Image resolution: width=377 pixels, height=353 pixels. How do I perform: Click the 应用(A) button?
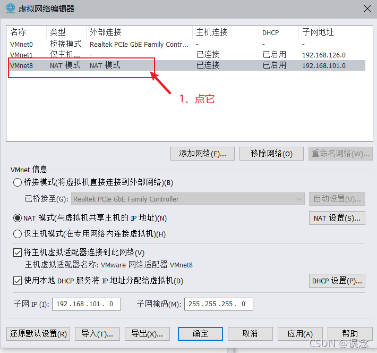(300, 334)
